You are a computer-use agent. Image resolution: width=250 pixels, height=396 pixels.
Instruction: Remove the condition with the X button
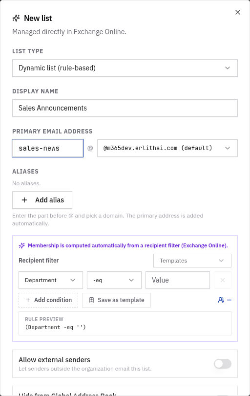pos(223,280)
